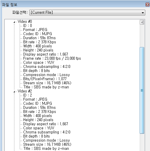Select 'Title : SBS made by z-man' under Video #2
Viewport: 150px width, 151px height.
[x=46, y=148]
